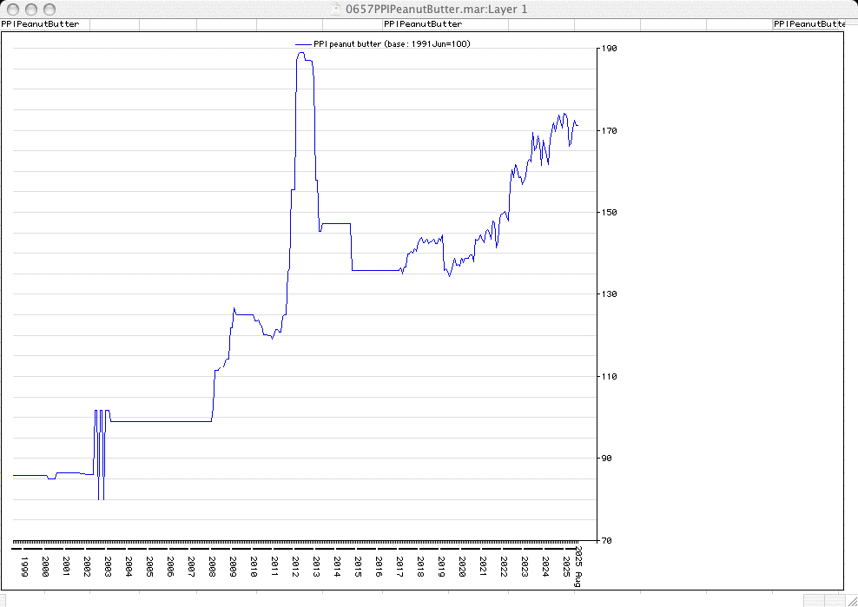Select the center PPIPeanutButter header cell

click(423, 24)
